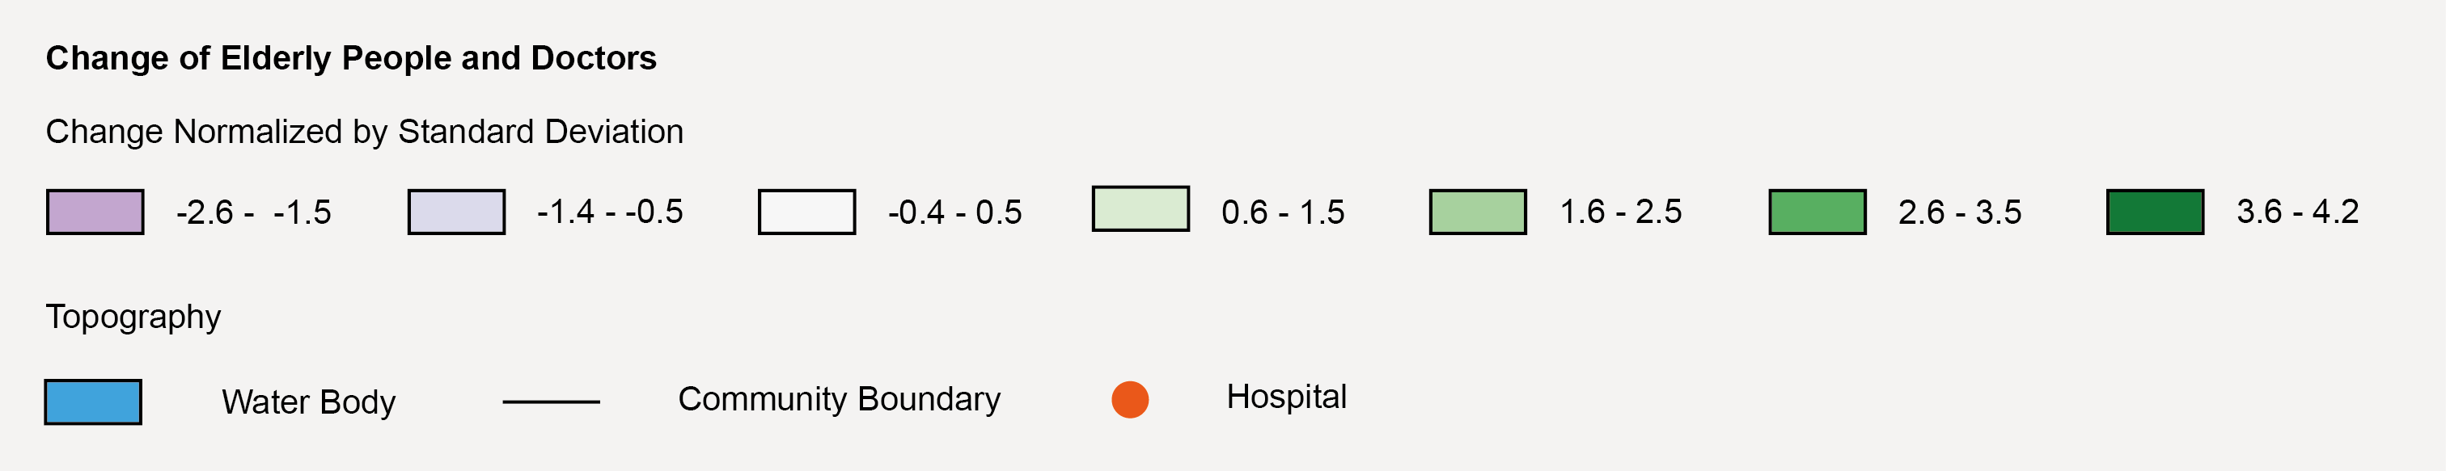Click the purple -2.6 to -1.5 swatch
This screenshot has height=471, width=2446.
pyautogui.click(x=95, y=212)
